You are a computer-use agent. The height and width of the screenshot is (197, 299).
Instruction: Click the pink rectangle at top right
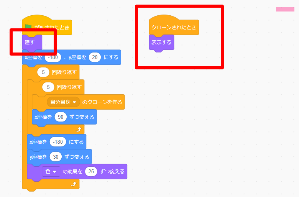pyautogui.click(x=285, y=9)
